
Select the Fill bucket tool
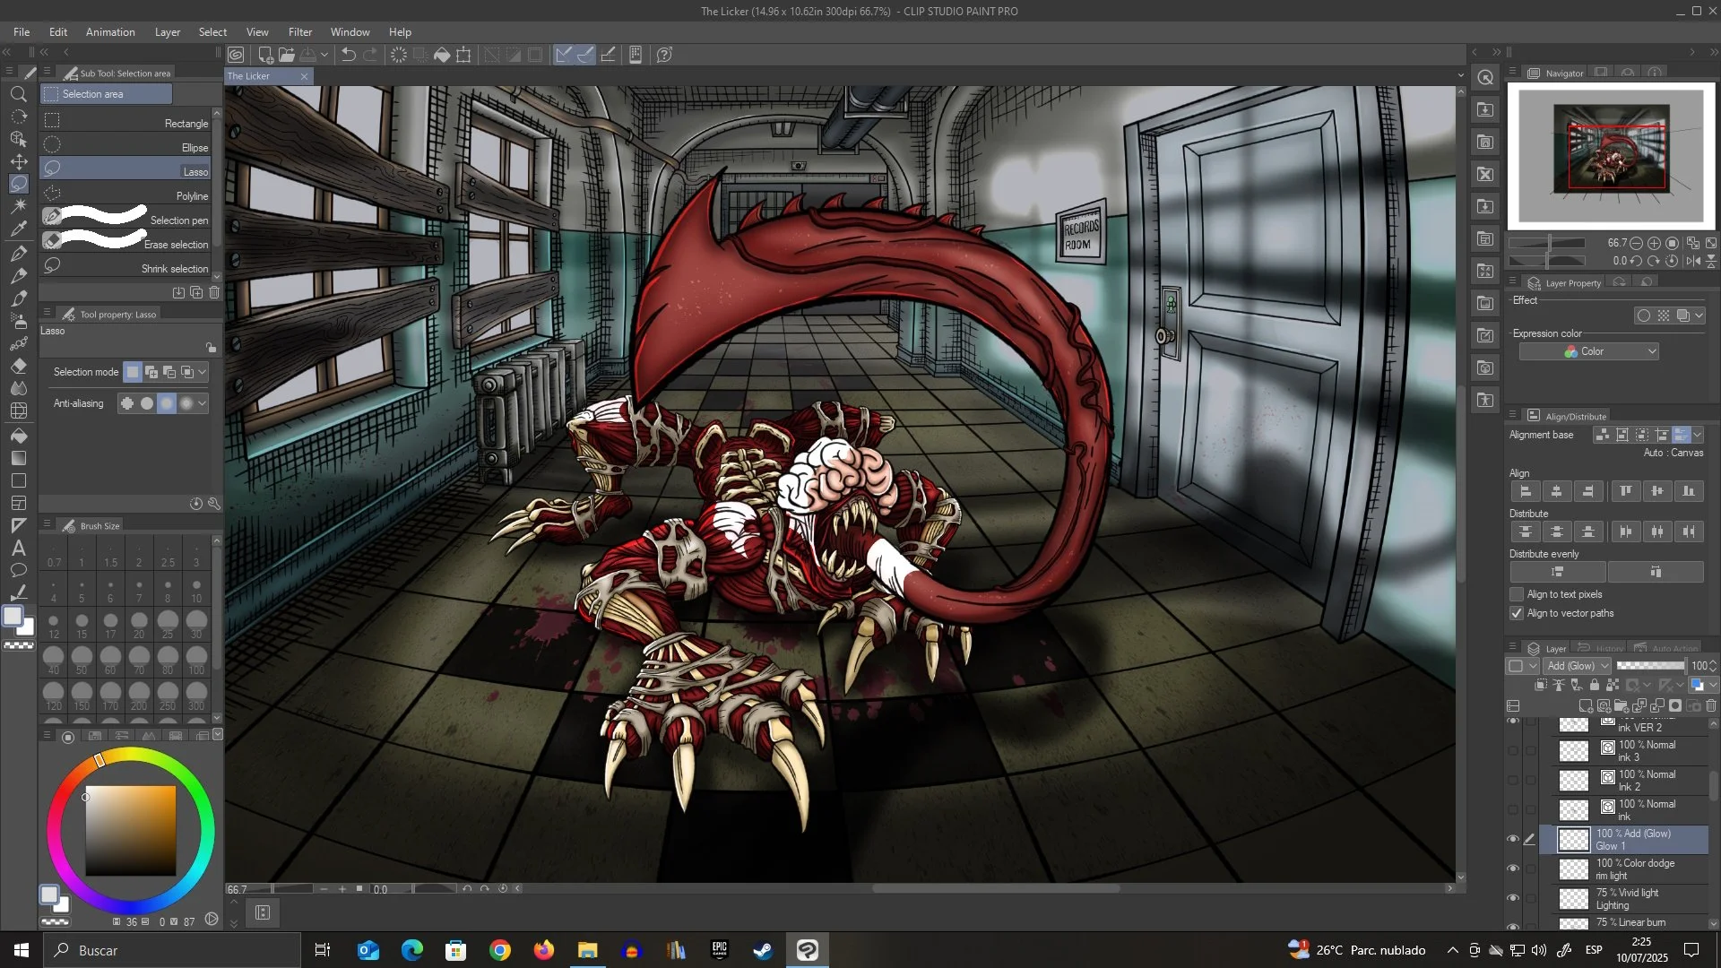click(x=19, y=436)
